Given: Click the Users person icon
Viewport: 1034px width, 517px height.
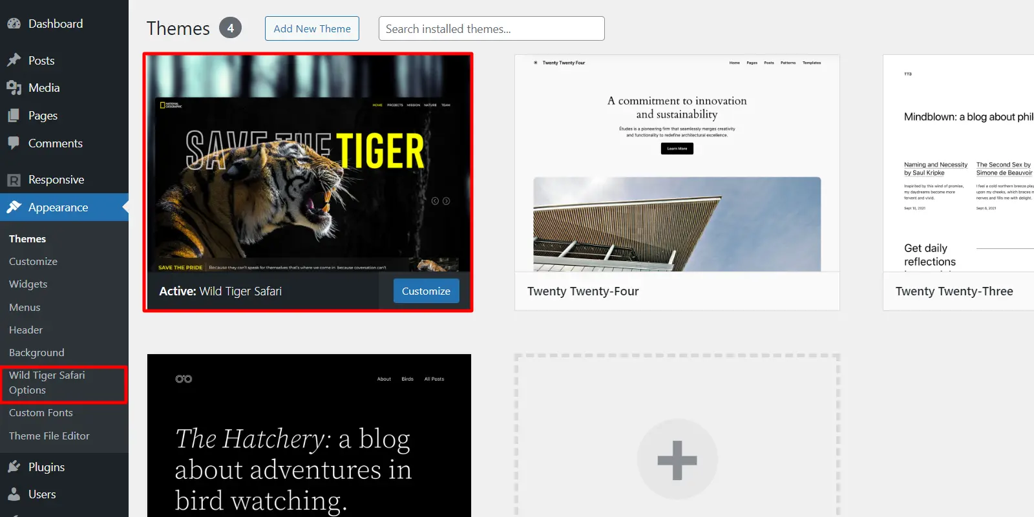Looking at the screenshot, I should pyautogui.click(x=14, y=494).
